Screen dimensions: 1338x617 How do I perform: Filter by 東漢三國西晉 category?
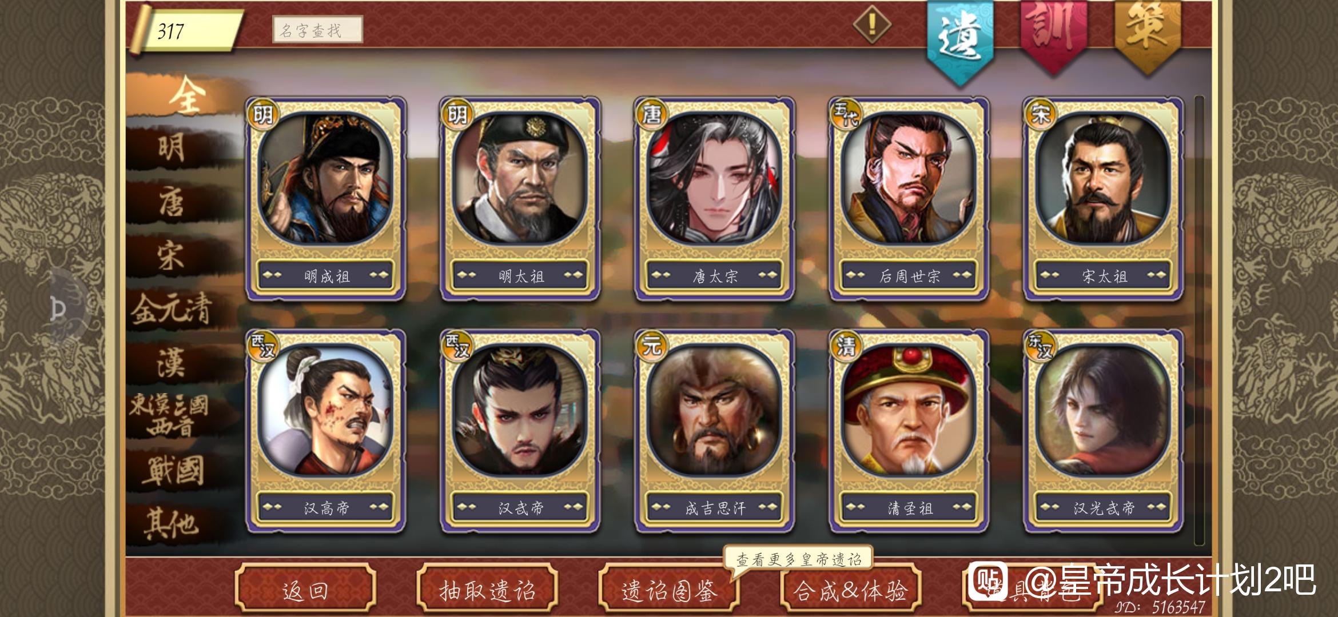[169, 415]
